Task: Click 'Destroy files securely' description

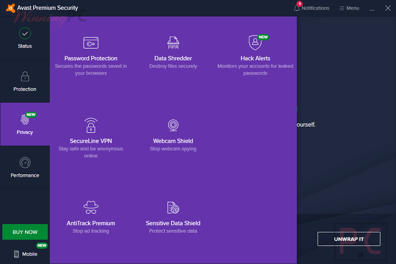Action: click(x=173, y=66)
